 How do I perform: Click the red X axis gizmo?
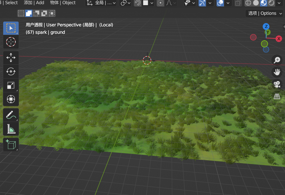coord(278,39)
